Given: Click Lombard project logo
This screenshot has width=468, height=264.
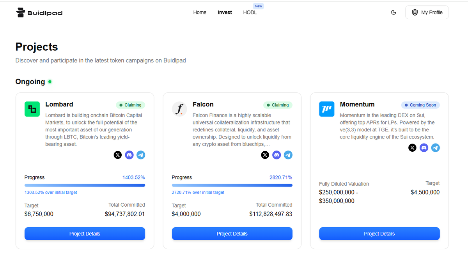Looking at the screenshot, I should tap(32, 109).
